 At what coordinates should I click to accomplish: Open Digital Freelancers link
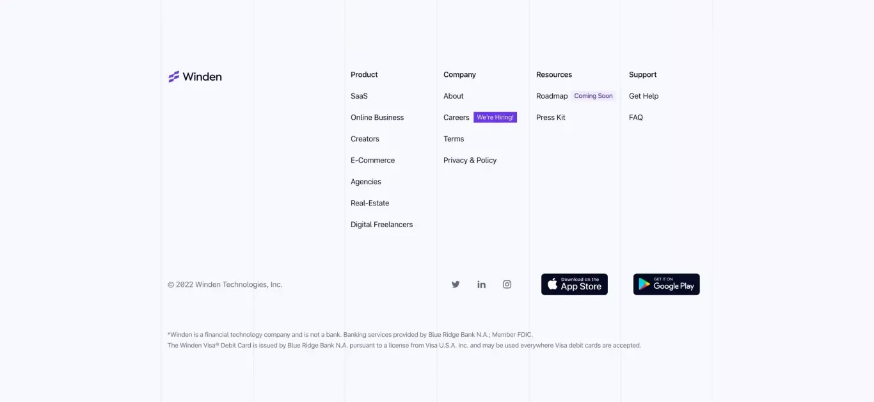point(381,225)
